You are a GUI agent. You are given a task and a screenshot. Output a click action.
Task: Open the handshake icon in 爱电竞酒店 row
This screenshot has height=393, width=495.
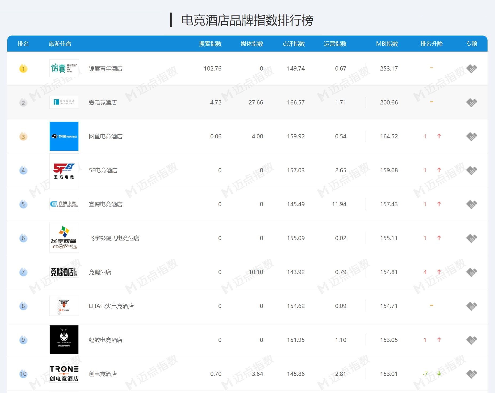tap(472, 103)
